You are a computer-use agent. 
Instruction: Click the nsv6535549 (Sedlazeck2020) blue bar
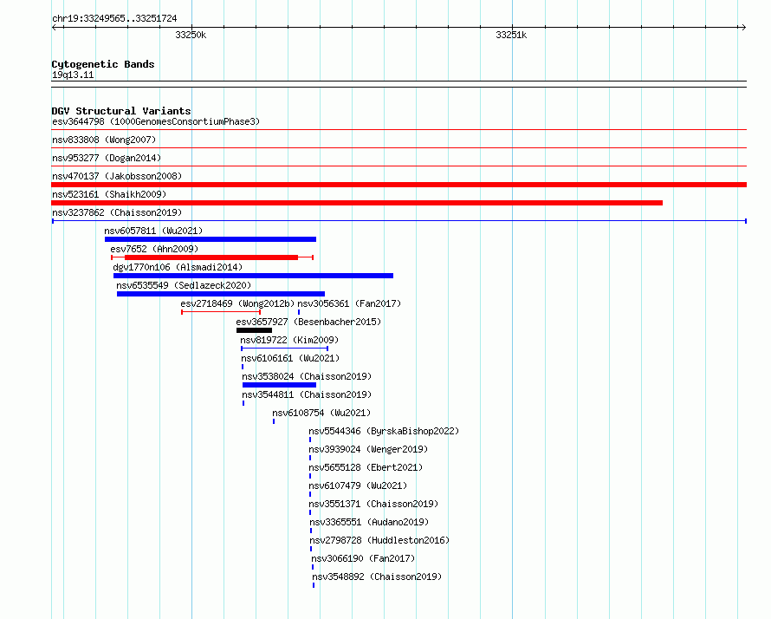click(x=221, y=294)
